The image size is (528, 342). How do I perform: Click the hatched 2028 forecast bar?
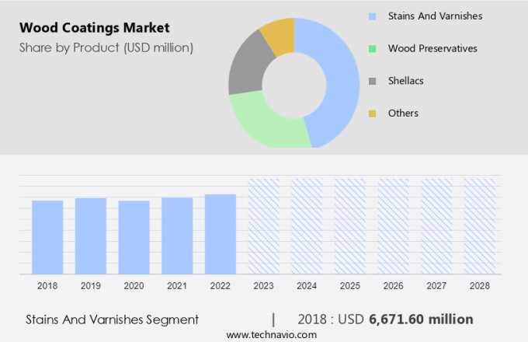(479, 226)
